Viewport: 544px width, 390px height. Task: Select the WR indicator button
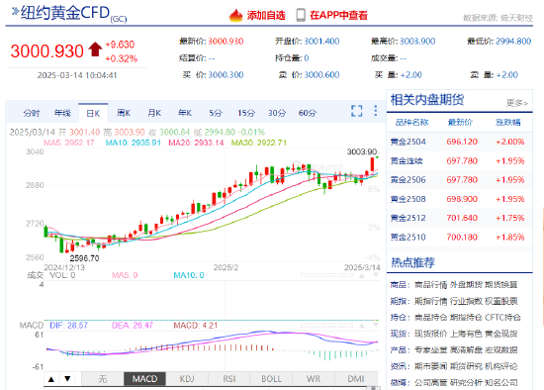(314, 379)
